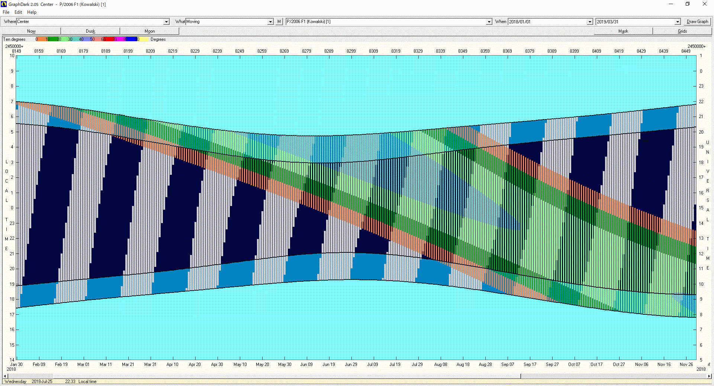Click the Dusk button

click(90, 31)
